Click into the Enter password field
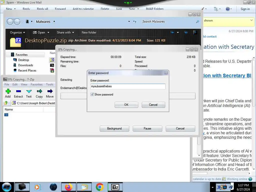The image size is (256, 192). tap(128, 86)
